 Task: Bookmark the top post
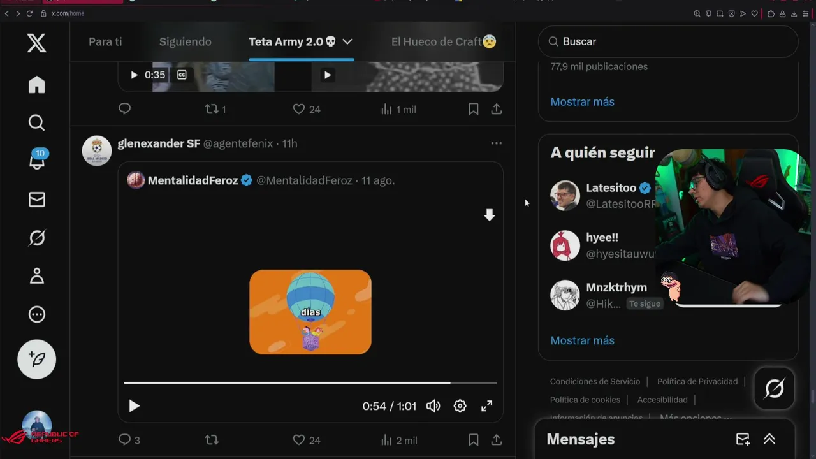tap(473, 109)
